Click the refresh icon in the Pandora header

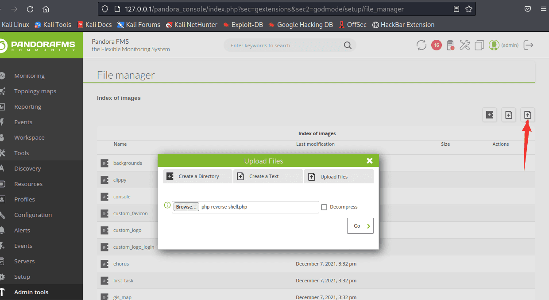[x=421, y=45]
